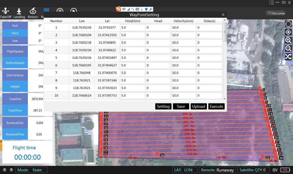Click the locate target map icon
This screenshot has width=293, height=174.
[288, 32]
